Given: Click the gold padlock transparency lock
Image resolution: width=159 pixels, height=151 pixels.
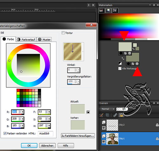Looking at the screenshot, I should [x=121, y=115].
